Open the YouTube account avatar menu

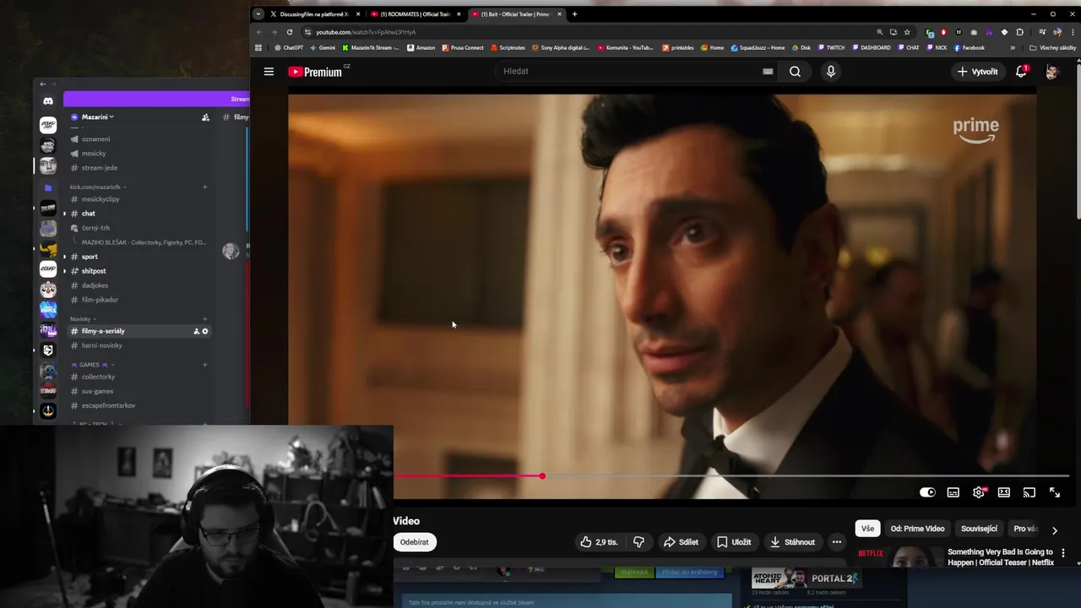point(1052,72)
